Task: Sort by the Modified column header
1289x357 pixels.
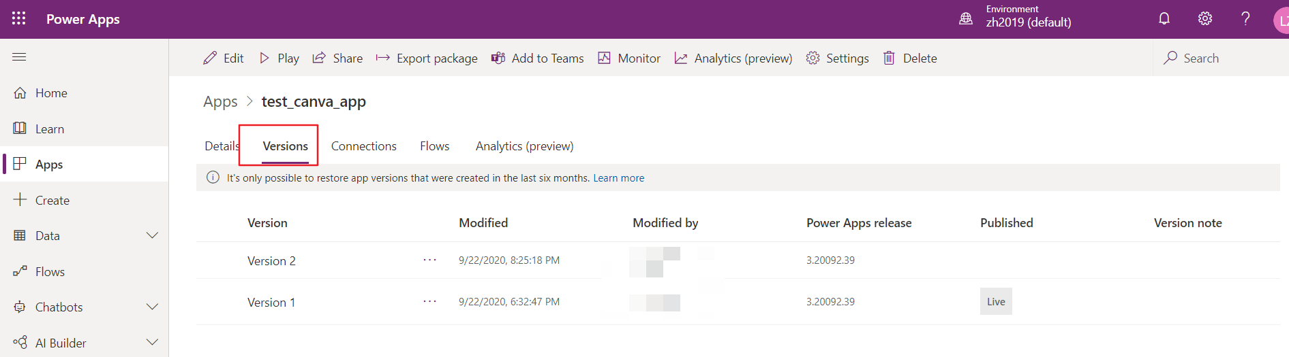Action: [483, 223]
